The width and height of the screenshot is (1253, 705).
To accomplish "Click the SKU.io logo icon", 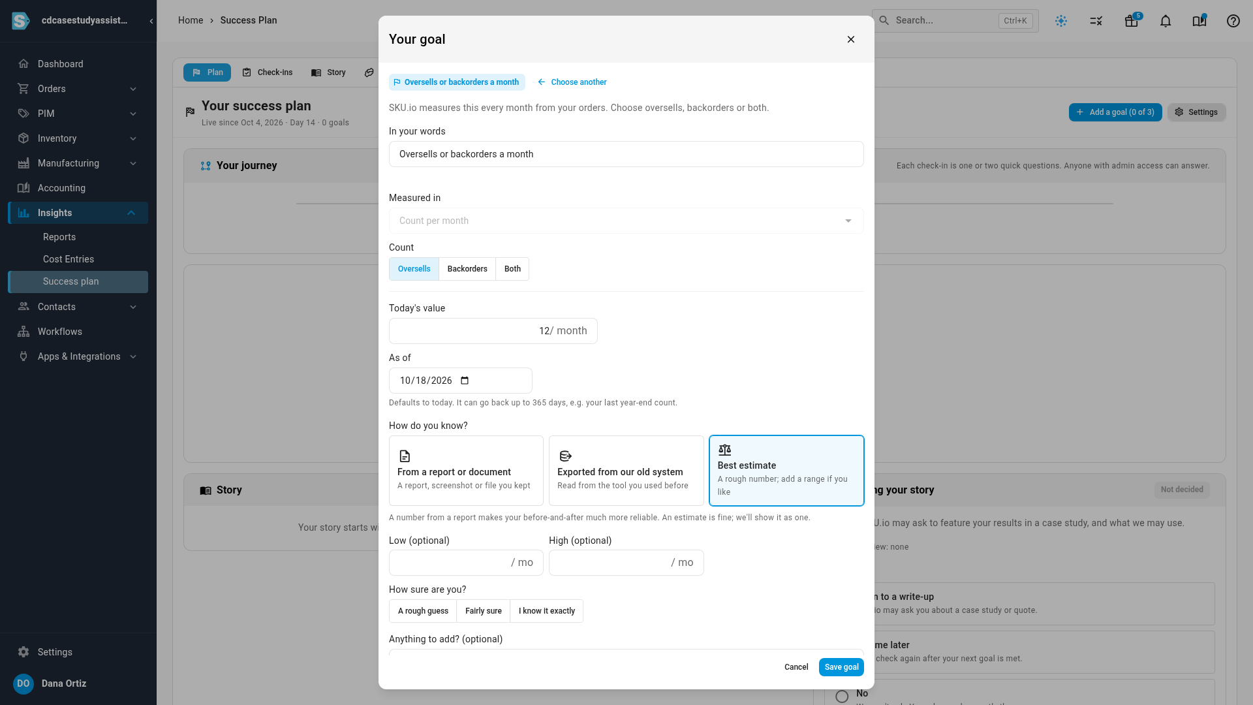I will [x=21, y=21].
